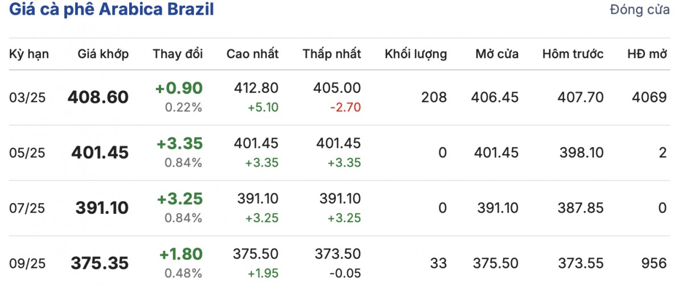The width and height of the screenshot is (683, 286).
Task: Click the Mở cửa column header
Action: (497, 54)
